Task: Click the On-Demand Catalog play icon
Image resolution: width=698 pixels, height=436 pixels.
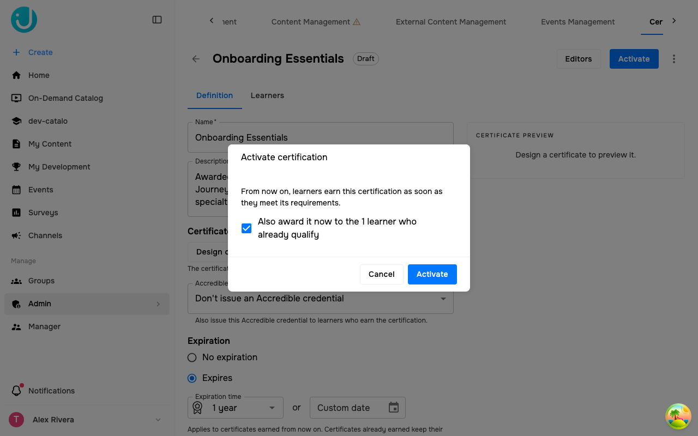Action: pyautogui.click(x=16, y=98)
